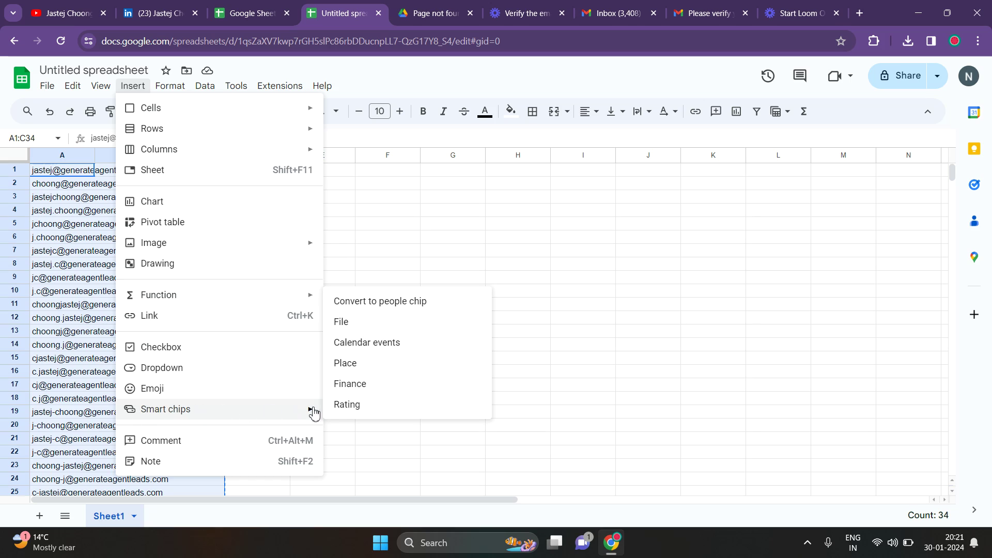Screen dimensions: 992x558
Task: Open Google Keep sidebar icon
Action: coord(974,149)
